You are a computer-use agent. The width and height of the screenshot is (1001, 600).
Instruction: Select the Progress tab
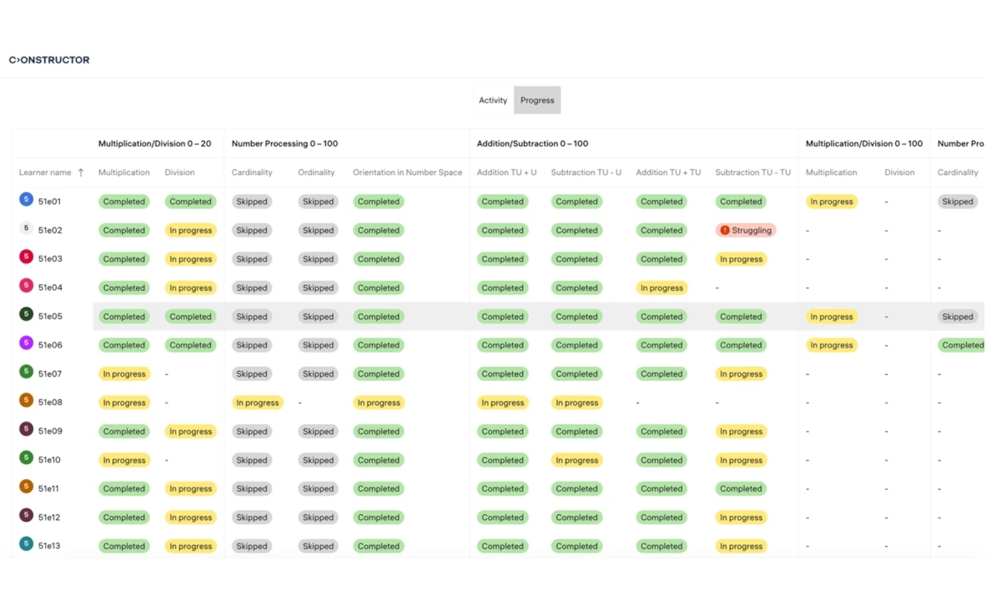(x=536, y=100)
